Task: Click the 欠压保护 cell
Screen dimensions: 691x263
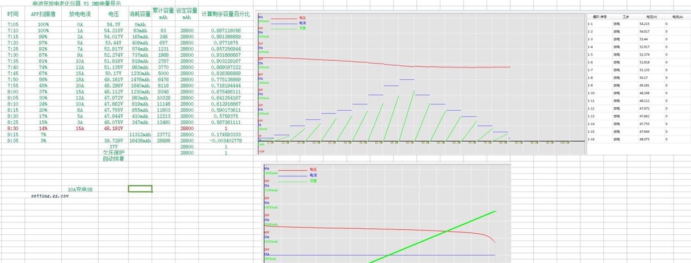Action: point(113,152)
